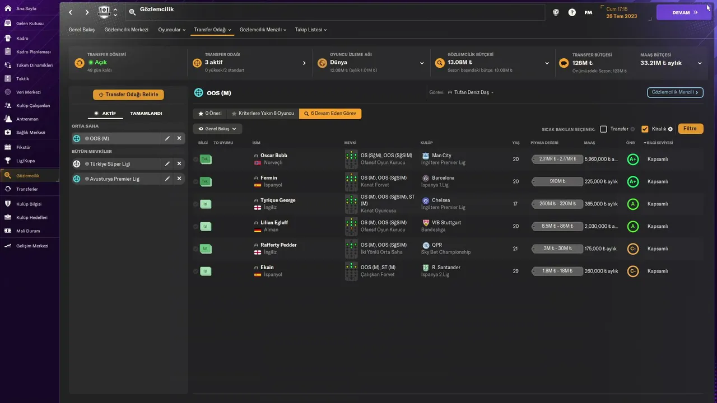Viewport: 717px width, 403px height.
Task: Open Kiralık settings gear icon
Action: pos(670,129)
